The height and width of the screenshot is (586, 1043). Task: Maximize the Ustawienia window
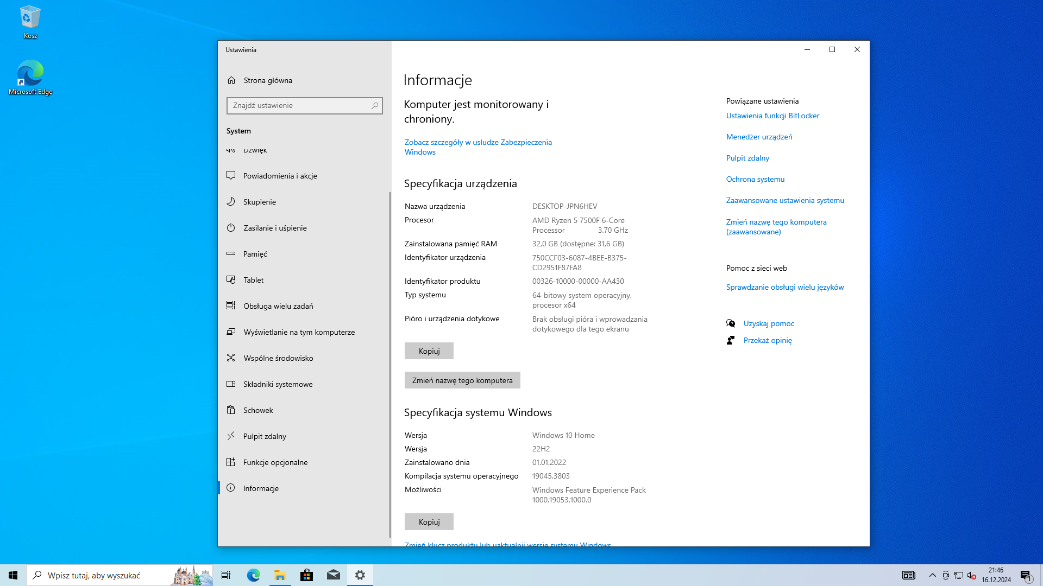click(x=832, y=49)
